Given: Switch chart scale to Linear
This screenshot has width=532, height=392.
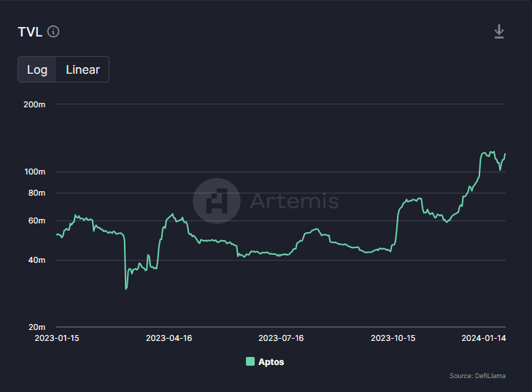Looking at the screenshot, I should click(82, 69).
